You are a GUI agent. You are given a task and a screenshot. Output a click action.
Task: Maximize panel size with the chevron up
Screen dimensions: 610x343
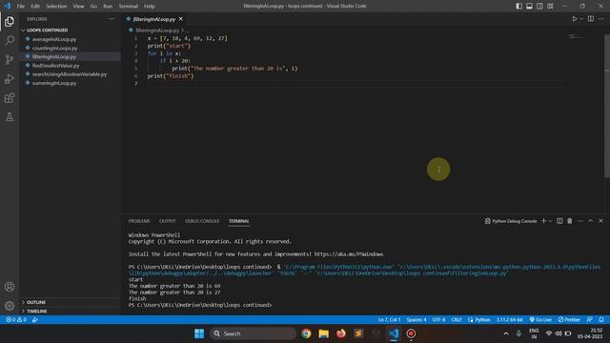(591, 221)
